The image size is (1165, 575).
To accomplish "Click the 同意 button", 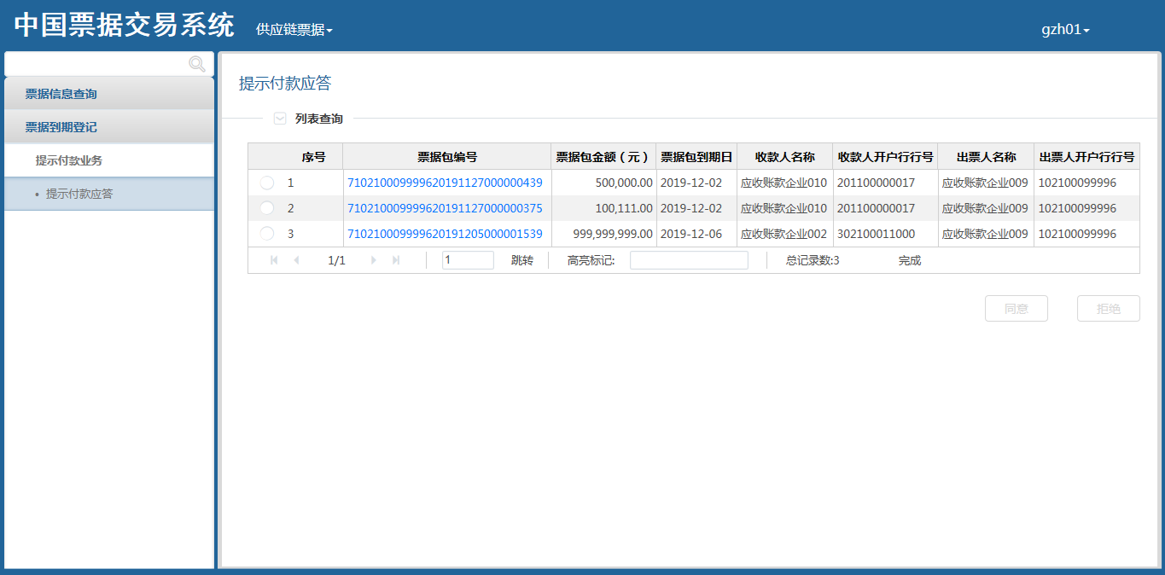I will point(1016,309).
